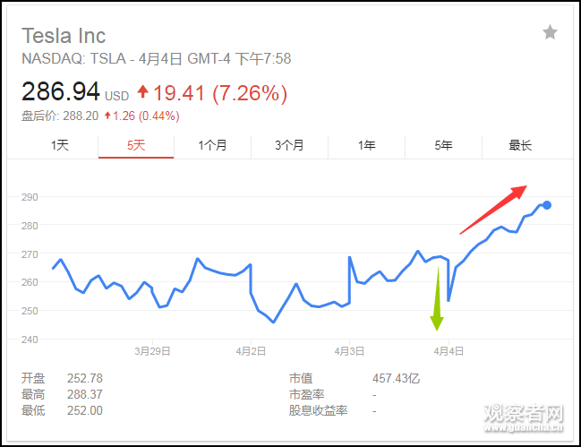
Task: Click the red upward trend arrow annotation
Action: (x=493, y=210)
